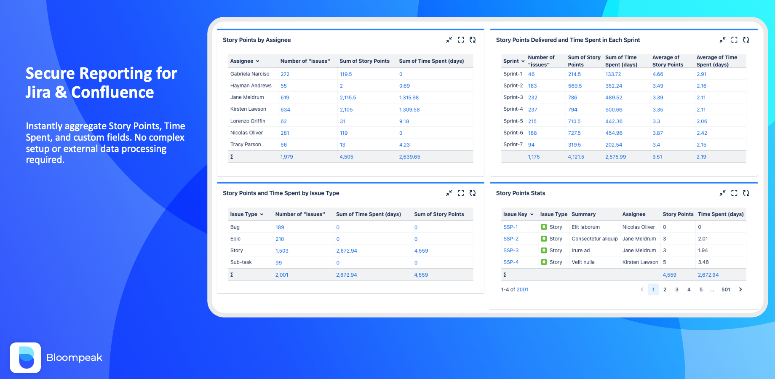Viewport: 775px width, 379px height.
Task: Open the Sprint column sort dropdown
Action: tap(523, 61)
